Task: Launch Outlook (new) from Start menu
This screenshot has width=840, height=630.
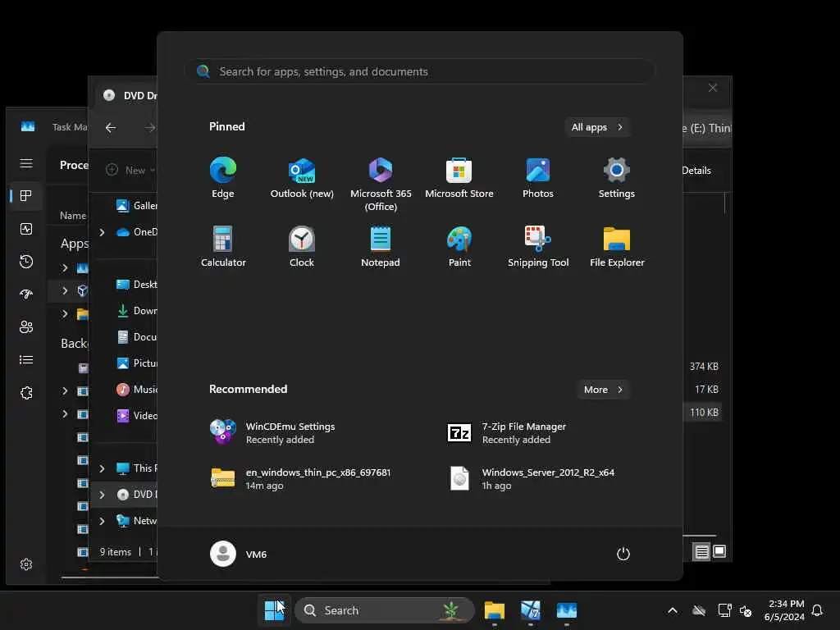Action: 302,178
